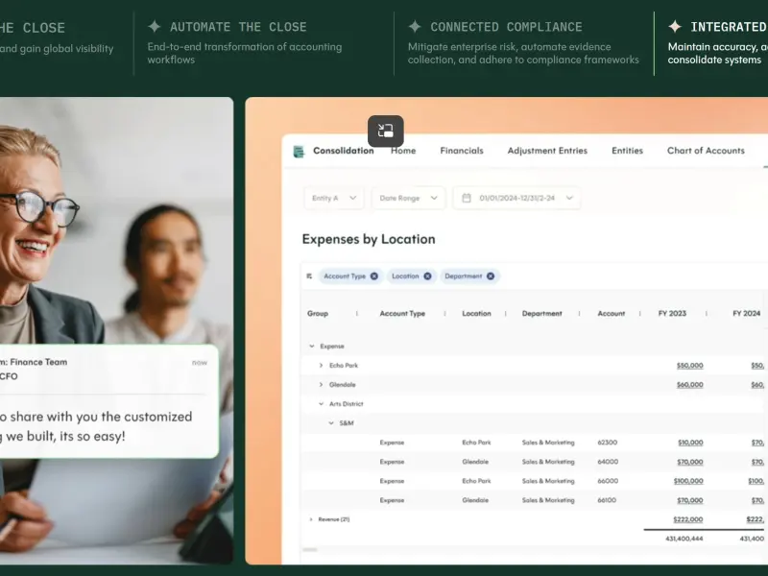Image resolution: width=768 pixels, height=576 pixels.
Task: Remove the Department filter chip
Action: point(491,276)
